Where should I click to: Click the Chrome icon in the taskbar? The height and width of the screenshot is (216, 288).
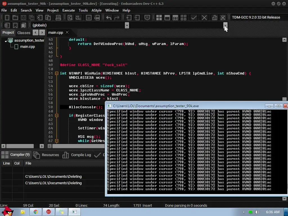[x=36, y=212]
